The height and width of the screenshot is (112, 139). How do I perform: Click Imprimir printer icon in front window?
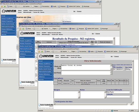point(61,51)
